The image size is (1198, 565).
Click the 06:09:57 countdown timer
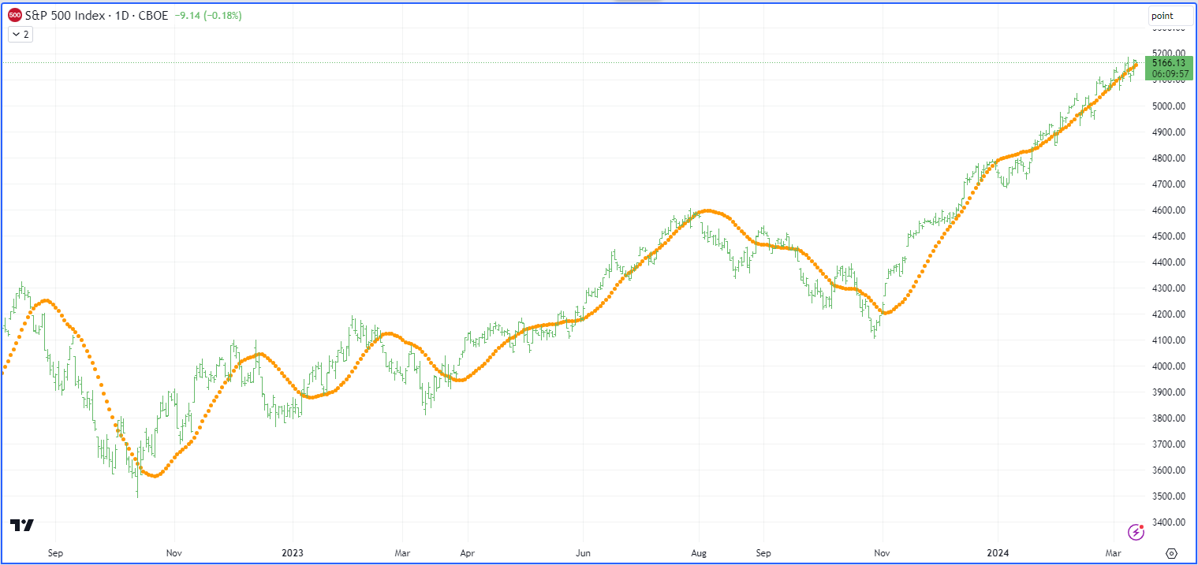click(x=1169, y=74)
